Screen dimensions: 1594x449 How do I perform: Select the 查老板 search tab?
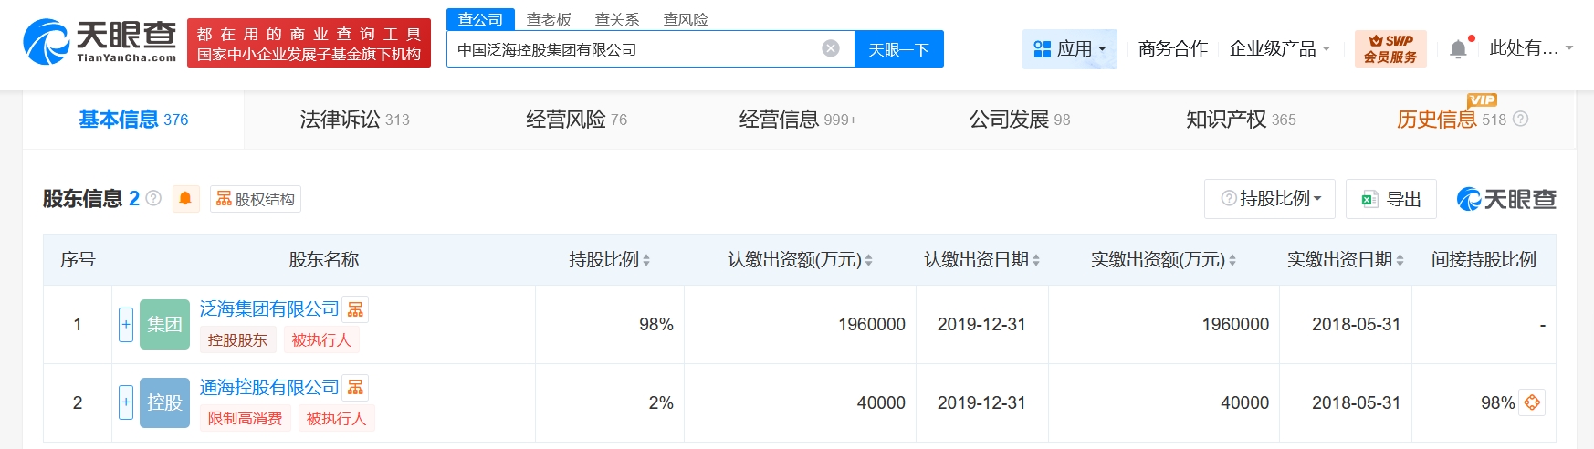click(x=549, y=19)
